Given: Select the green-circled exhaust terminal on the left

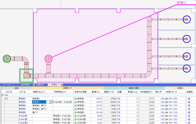Looking at the screenshot, I should click(x=7, y=58).
